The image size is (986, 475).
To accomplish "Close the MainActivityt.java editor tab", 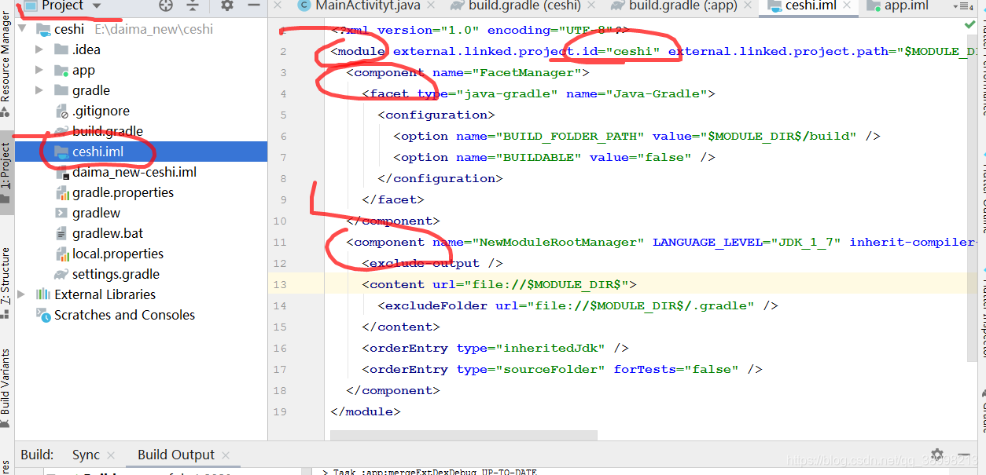I will pyautogui.click(x=432, y=6).
